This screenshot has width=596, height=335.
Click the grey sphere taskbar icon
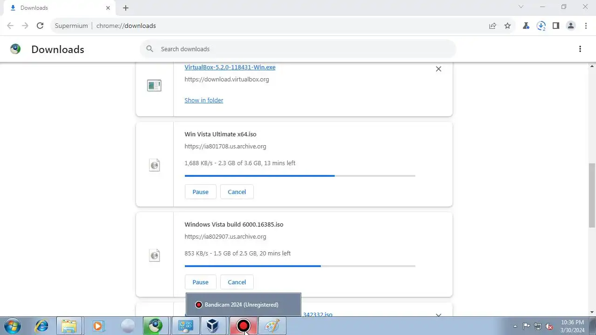128,326
